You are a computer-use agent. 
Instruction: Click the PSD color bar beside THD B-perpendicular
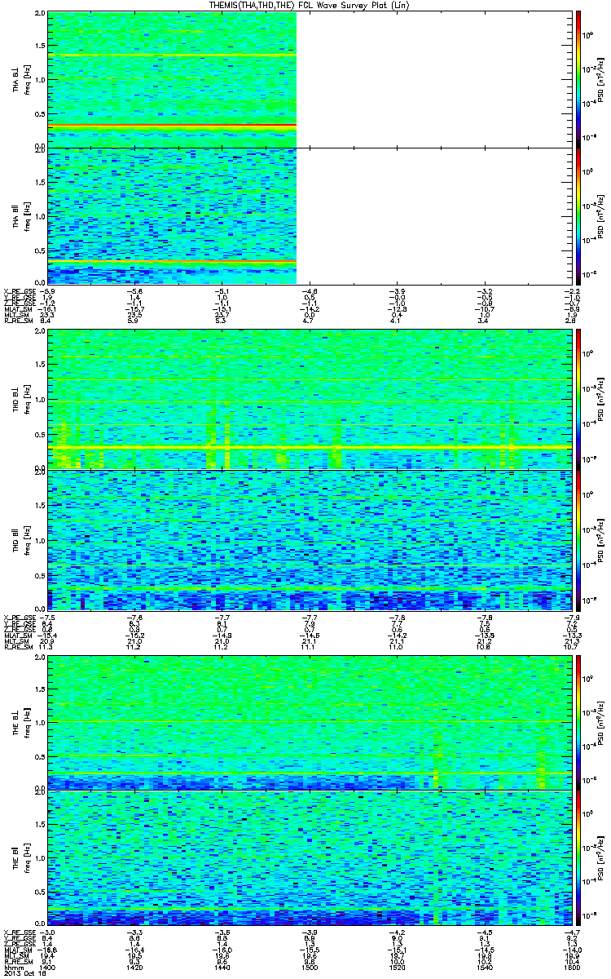click(x=578, y=399)
